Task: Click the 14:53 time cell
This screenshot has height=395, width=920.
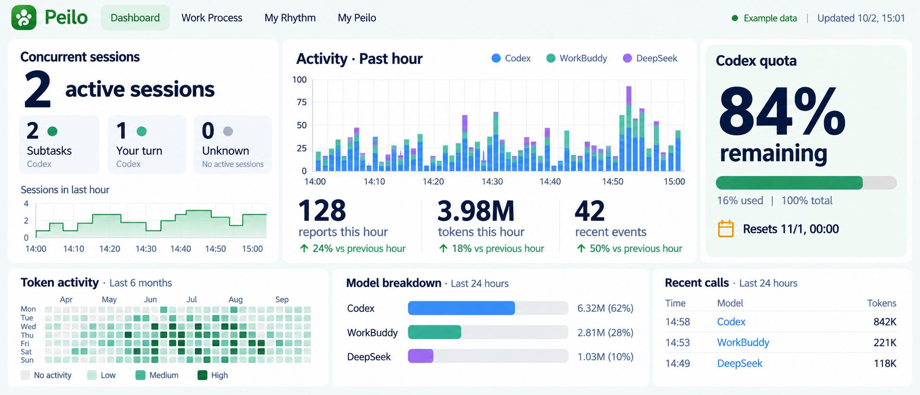Action: (678, 343)
